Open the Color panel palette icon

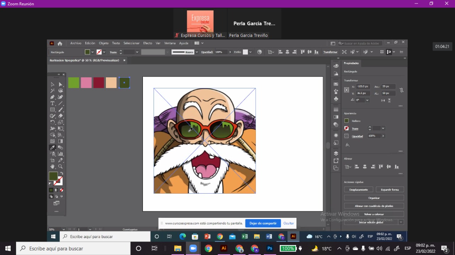pyautogui.click(x=336, y=66)
